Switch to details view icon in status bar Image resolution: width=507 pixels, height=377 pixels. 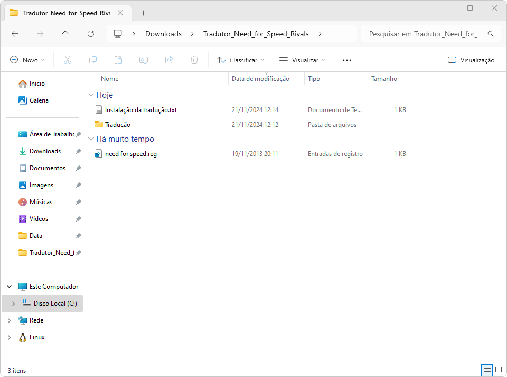tap(487, 370)
